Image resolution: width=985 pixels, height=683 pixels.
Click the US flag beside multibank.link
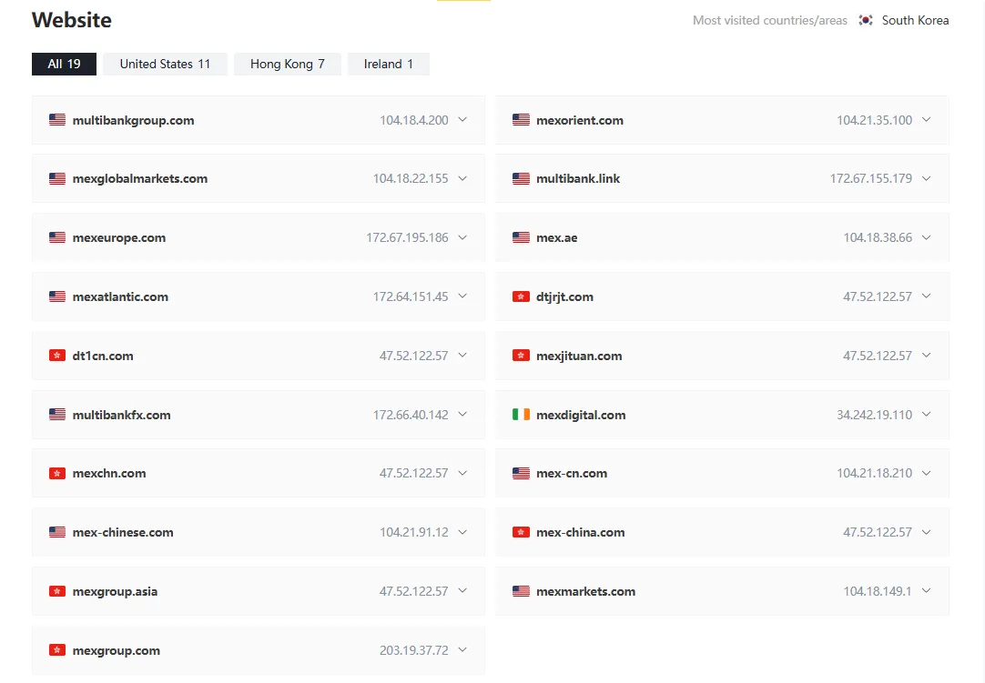point(521,179)
